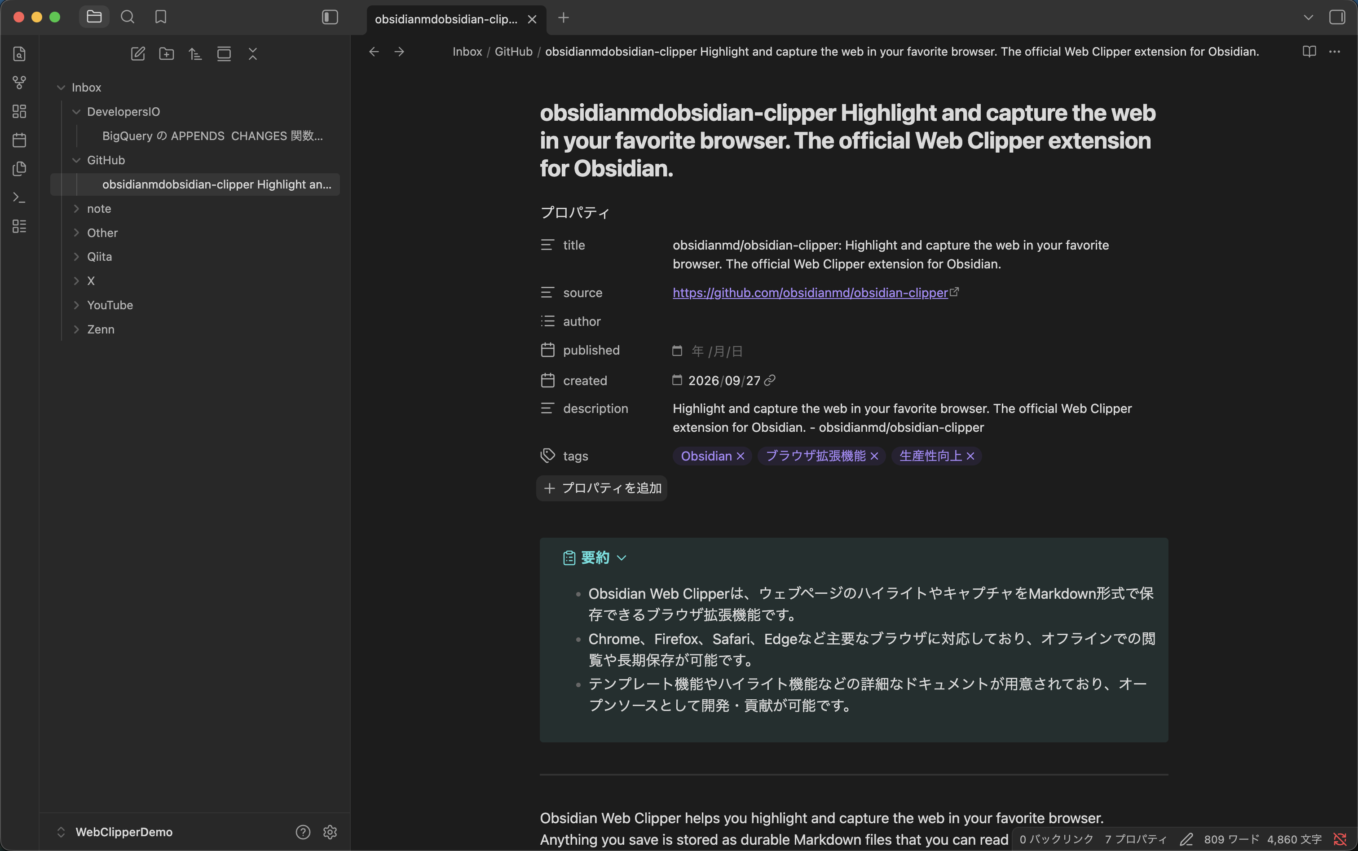The image size is (1358, 851).
Task: Collapse the DevelopersIO folder
Action: click(77, 112)
